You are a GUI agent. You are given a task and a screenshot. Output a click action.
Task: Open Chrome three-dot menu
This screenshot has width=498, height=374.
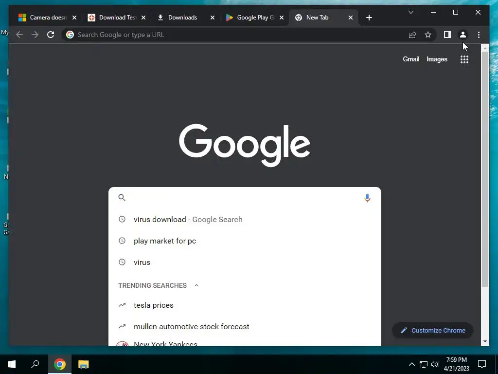tap(479, 35)
